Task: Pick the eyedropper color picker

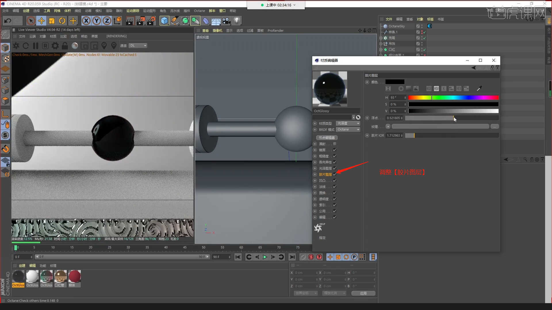Action: (x=479, y=89)
